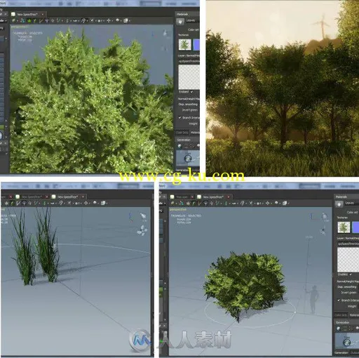Viewport: 359px width, 358px height.
Task: Click the window layout icon in grass window toolbar
Action: (103, 203)
